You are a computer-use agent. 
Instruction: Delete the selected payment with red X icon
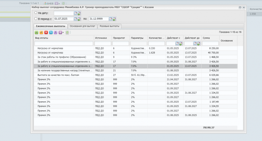tap(46, 33)
